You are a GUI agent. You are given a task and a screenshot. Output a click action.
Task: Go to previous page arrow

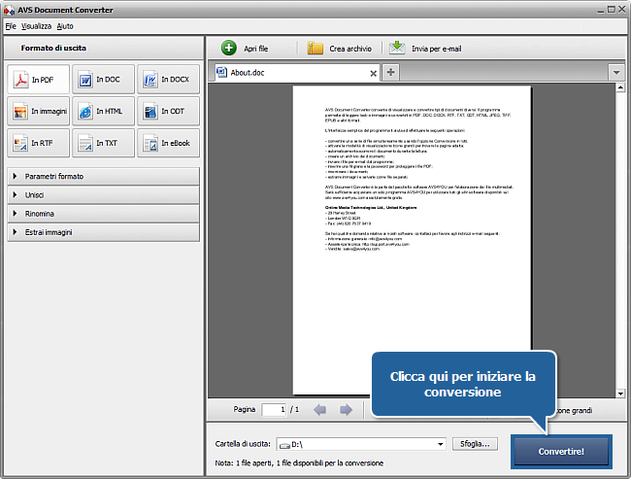tap(319, 410)
